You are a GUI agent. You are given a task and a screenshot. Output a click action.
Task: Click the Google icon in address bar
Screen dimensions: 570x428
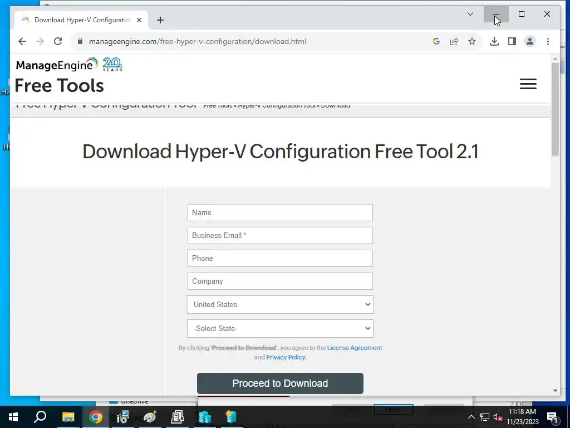pyautogui.click(x=436, y=41)
